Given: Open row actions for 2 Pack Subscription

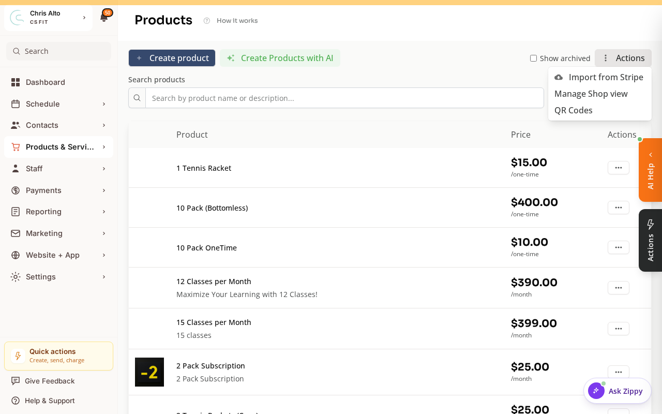Looking at the screenshot, I should (x=619, y=372).
